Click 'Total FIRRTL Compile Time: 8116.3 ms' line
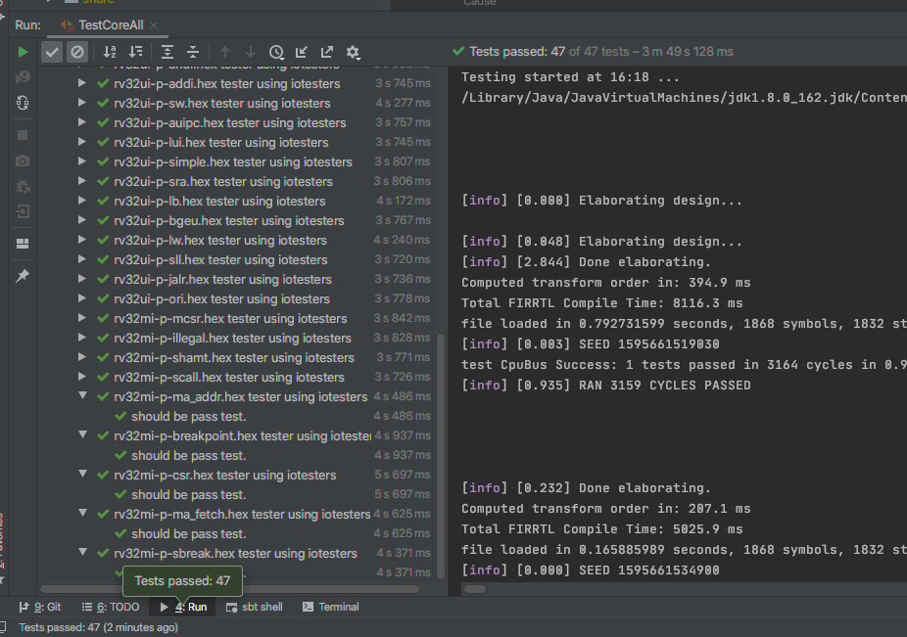This screenshot has width=907, height=637. click(x=601, y=303)
